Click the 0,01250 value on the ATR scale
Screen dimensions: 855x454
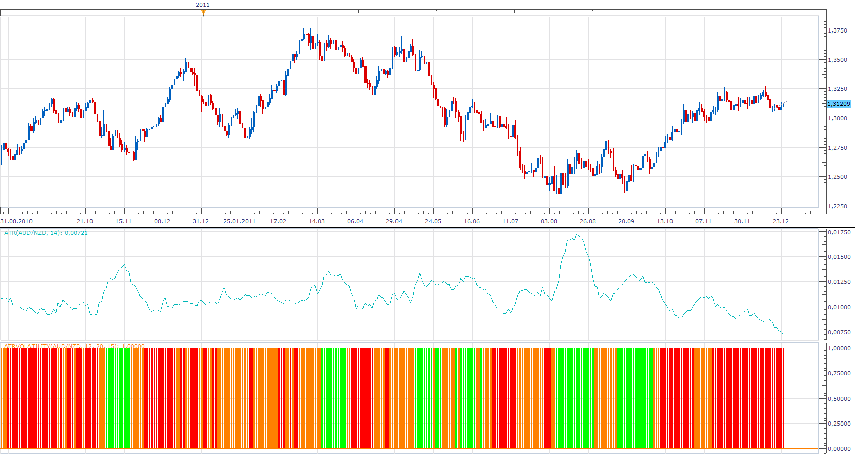(x=839, y=282)
